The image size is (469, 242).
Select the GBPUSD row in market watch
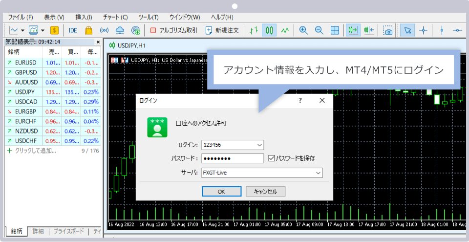click(x=53, y=72)
